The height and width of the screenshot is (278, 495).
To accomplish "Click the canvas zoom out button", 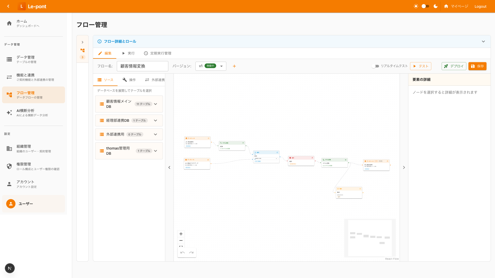I will click(x=181, y=240).
